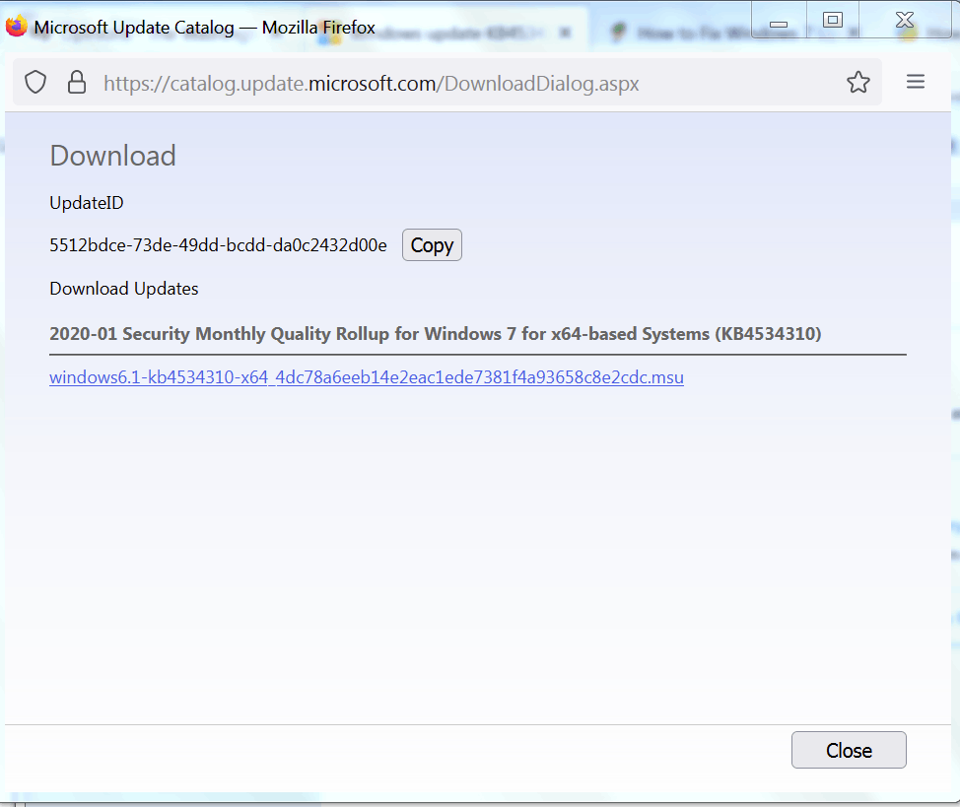Download the windows6.1-kb4534310-x64 msu file
This screenshot has height=807, width=960.
click(367, 377)
